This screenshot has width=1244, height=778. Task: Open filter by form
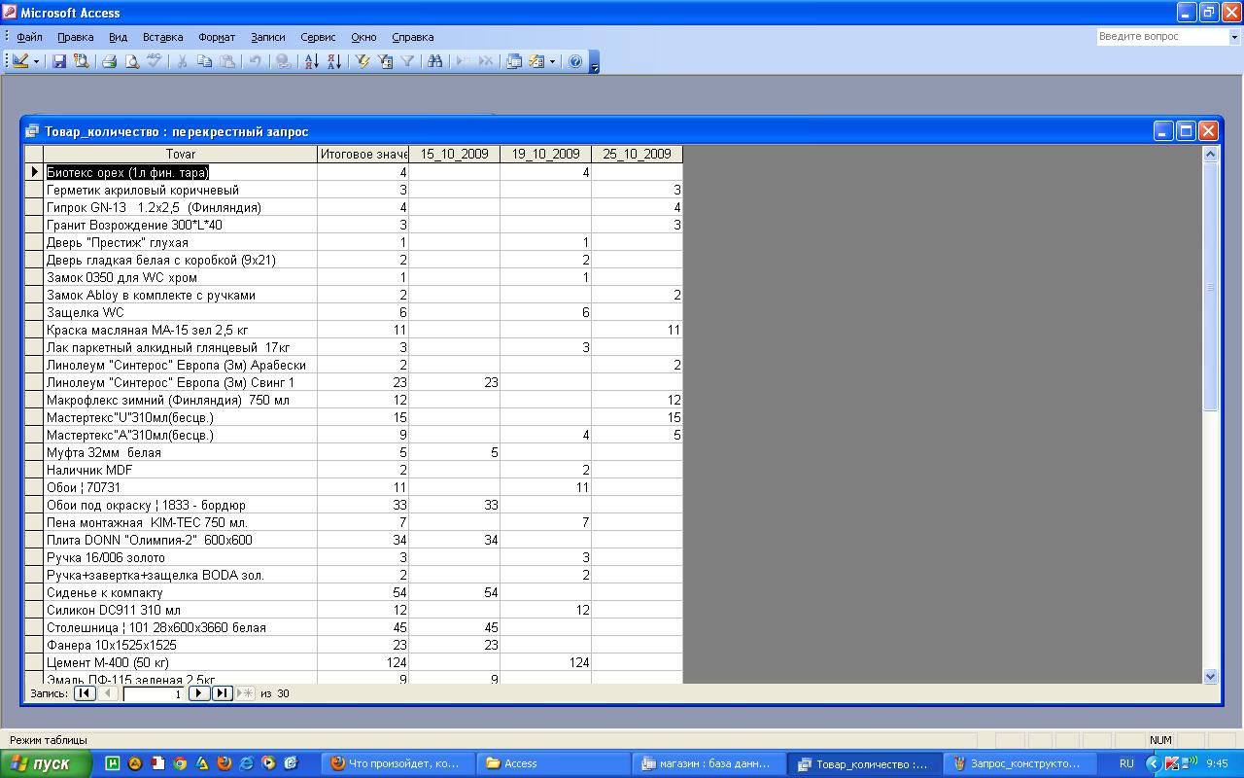point(385,61)
